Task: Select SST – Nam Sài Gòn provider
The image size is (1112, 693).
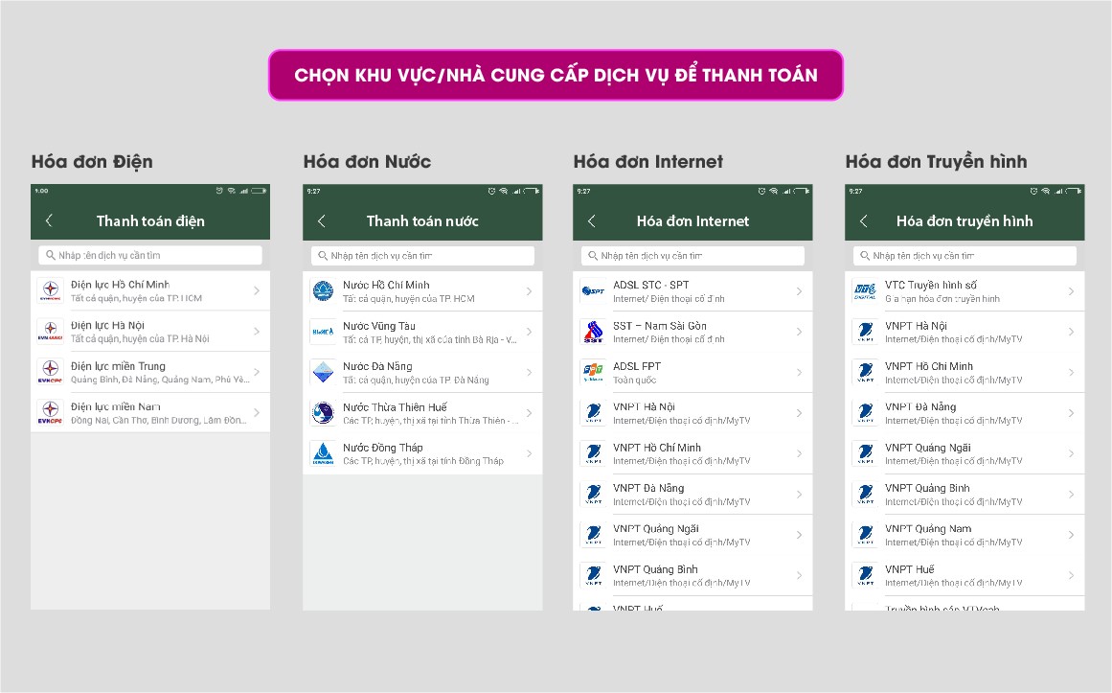Action: (x=692, y=332)
